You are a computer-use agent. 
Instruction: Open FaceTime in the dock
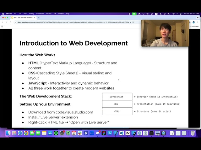(x=38, y=133)
